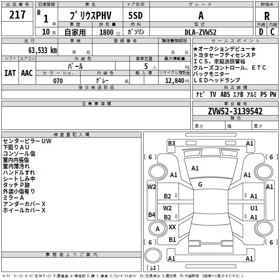
Task: Click the model code DLA-ZVW52
Action: point(201,32)
